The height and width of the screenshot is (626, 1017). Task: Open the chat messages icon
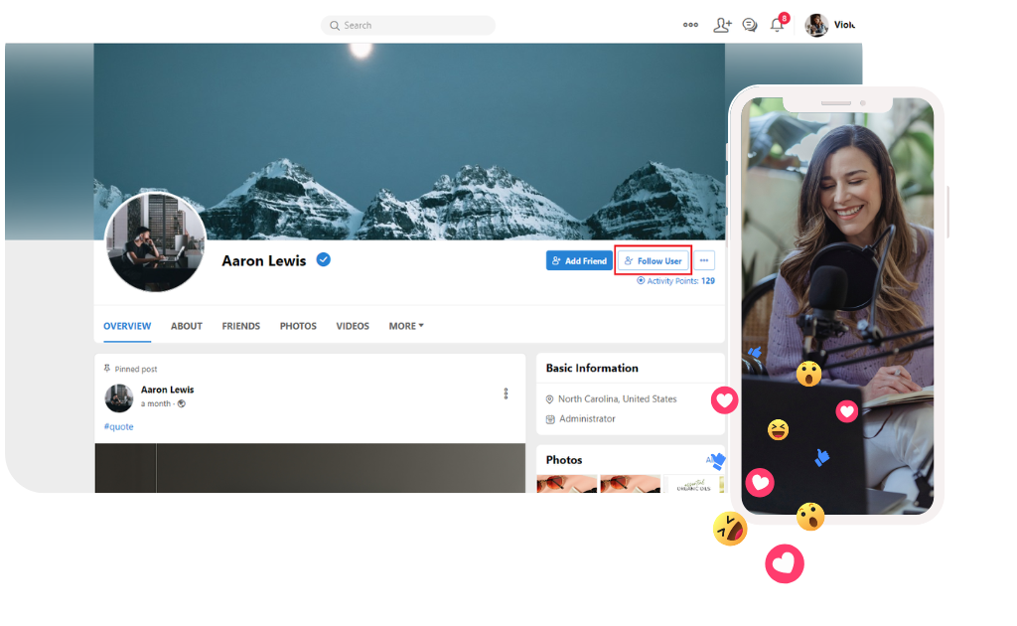(750, 25)
